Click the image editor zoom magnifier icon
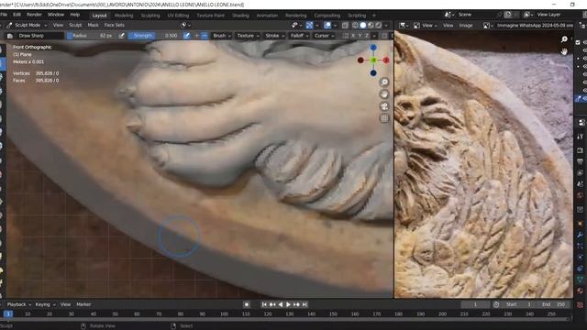Image resolution: width=587 pixels, height=330 pixels. tap(564, 39)
